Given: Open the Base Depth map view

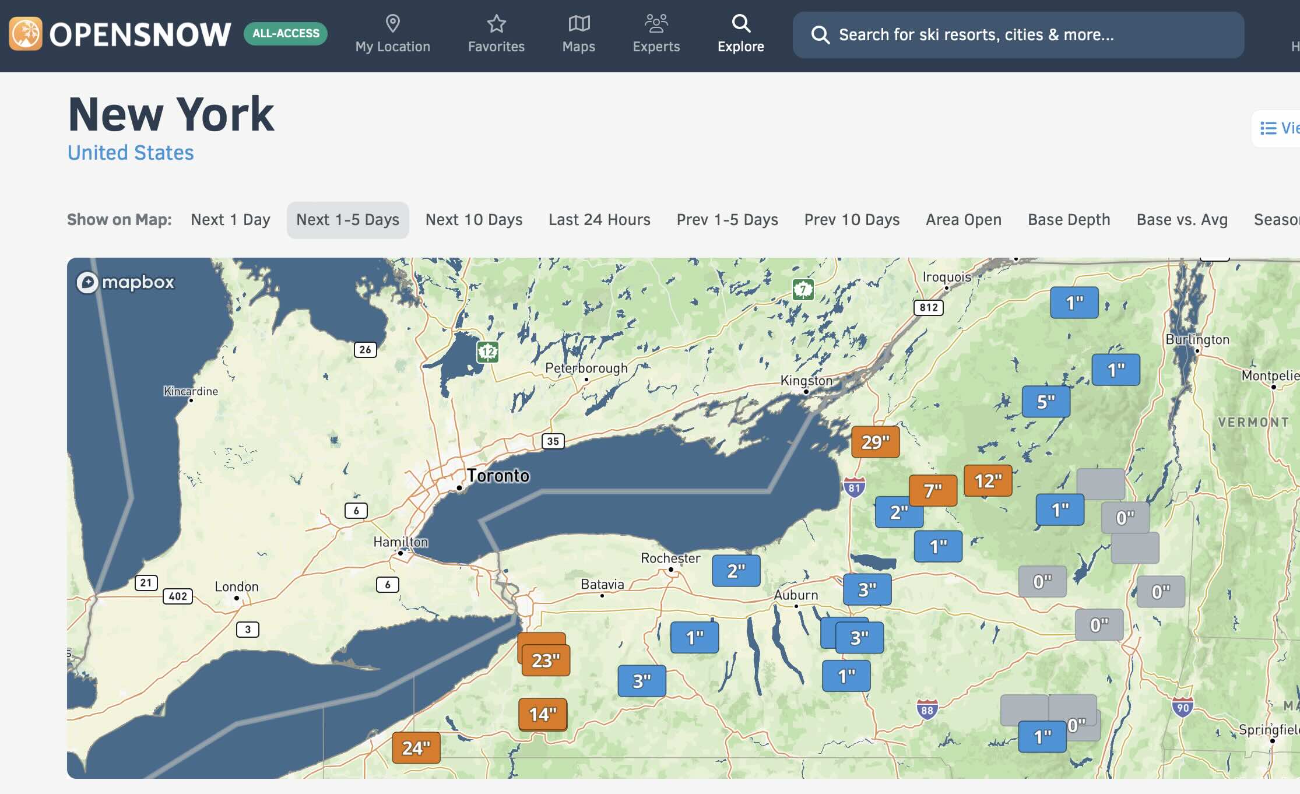Looking at the screenshot, I should pos(1069,219).
